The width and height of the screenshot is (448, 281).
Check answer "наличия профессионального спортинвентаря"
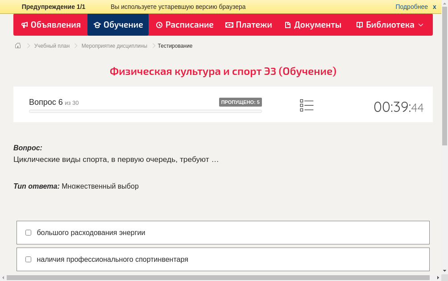coord(28,259)
